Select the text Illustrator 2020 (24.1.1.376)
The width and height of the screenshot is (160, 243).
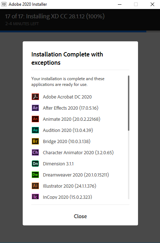[70, 186]
